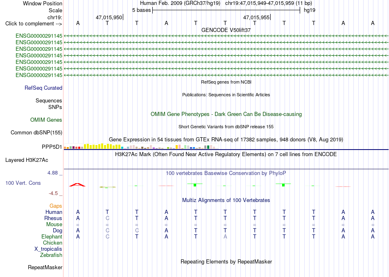
Task: Select the Dog alignment row label
Action: (x=58, y=231)
